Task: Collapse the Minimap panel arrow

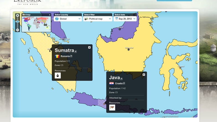Action: click(50, 15)
